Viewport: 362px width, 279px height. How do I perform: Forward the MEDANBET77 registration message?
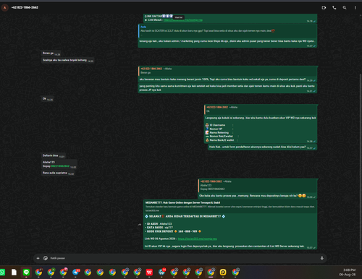click(139, 225)
